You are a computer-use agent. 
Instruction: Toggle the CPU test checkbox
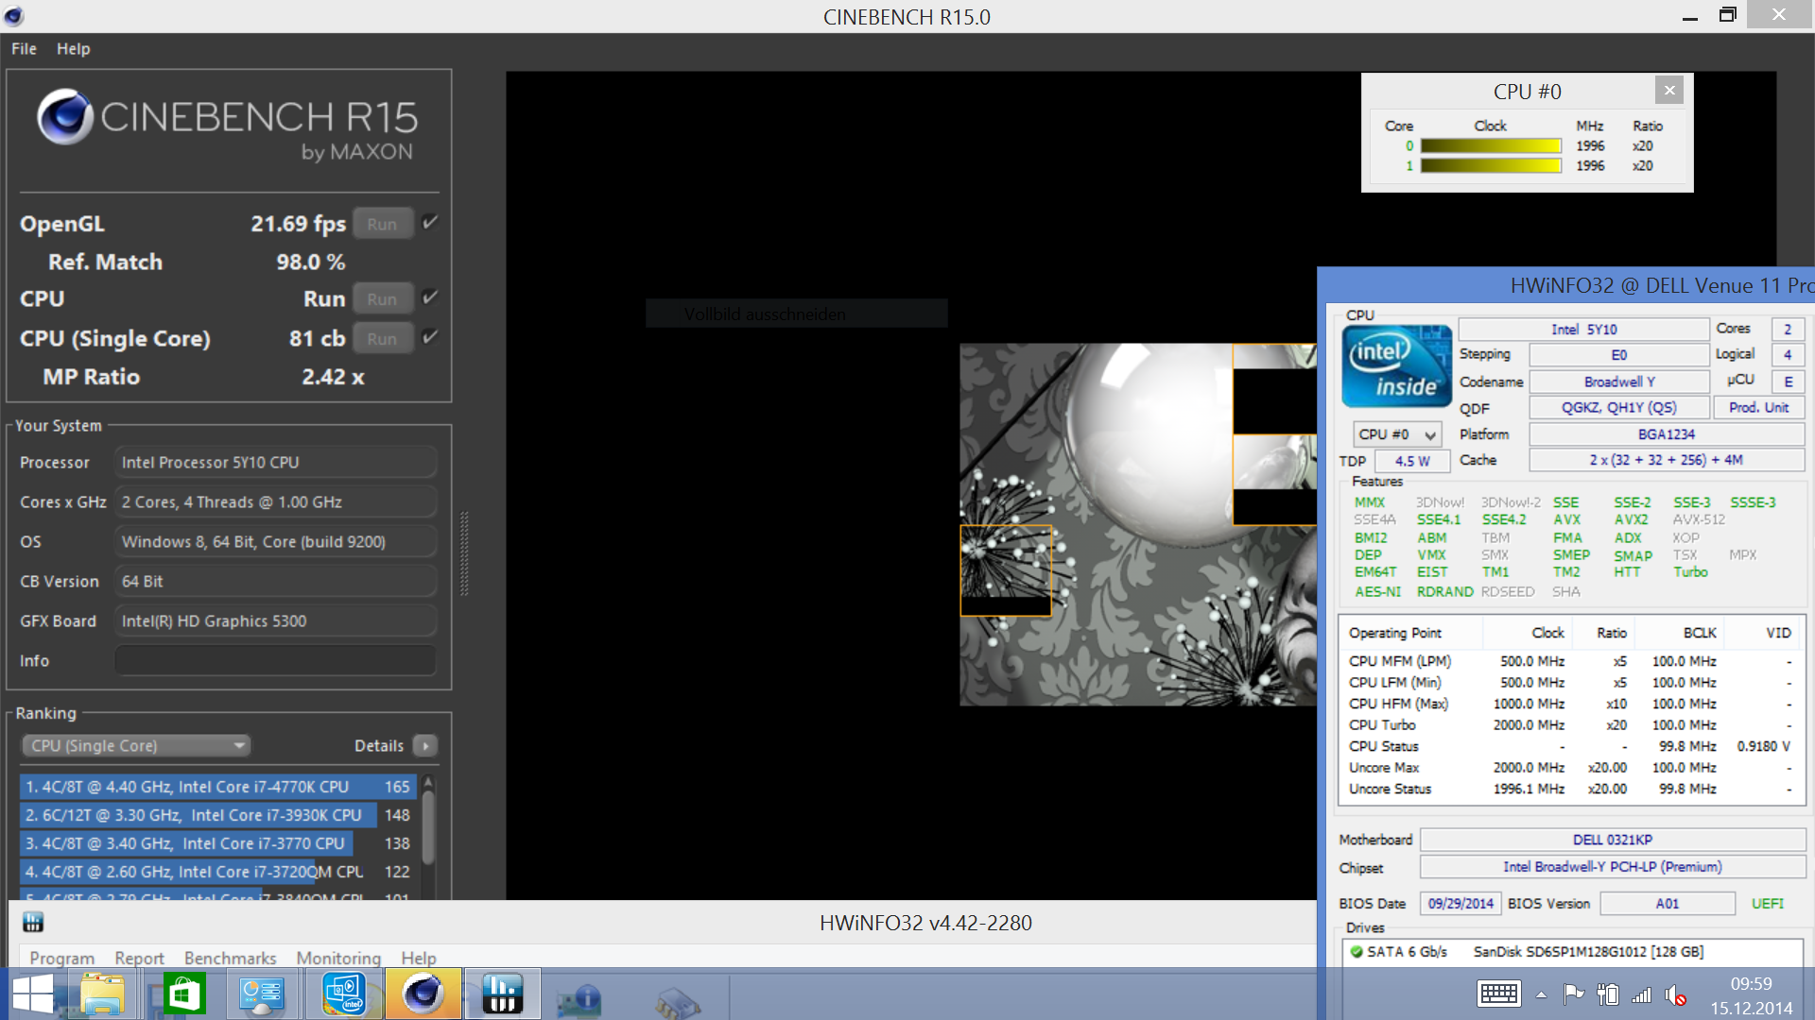430,297
